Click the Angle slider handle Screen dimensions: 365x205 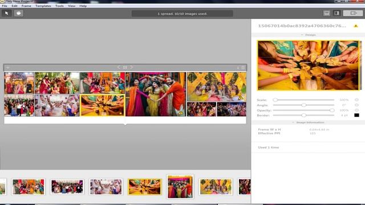304,105
